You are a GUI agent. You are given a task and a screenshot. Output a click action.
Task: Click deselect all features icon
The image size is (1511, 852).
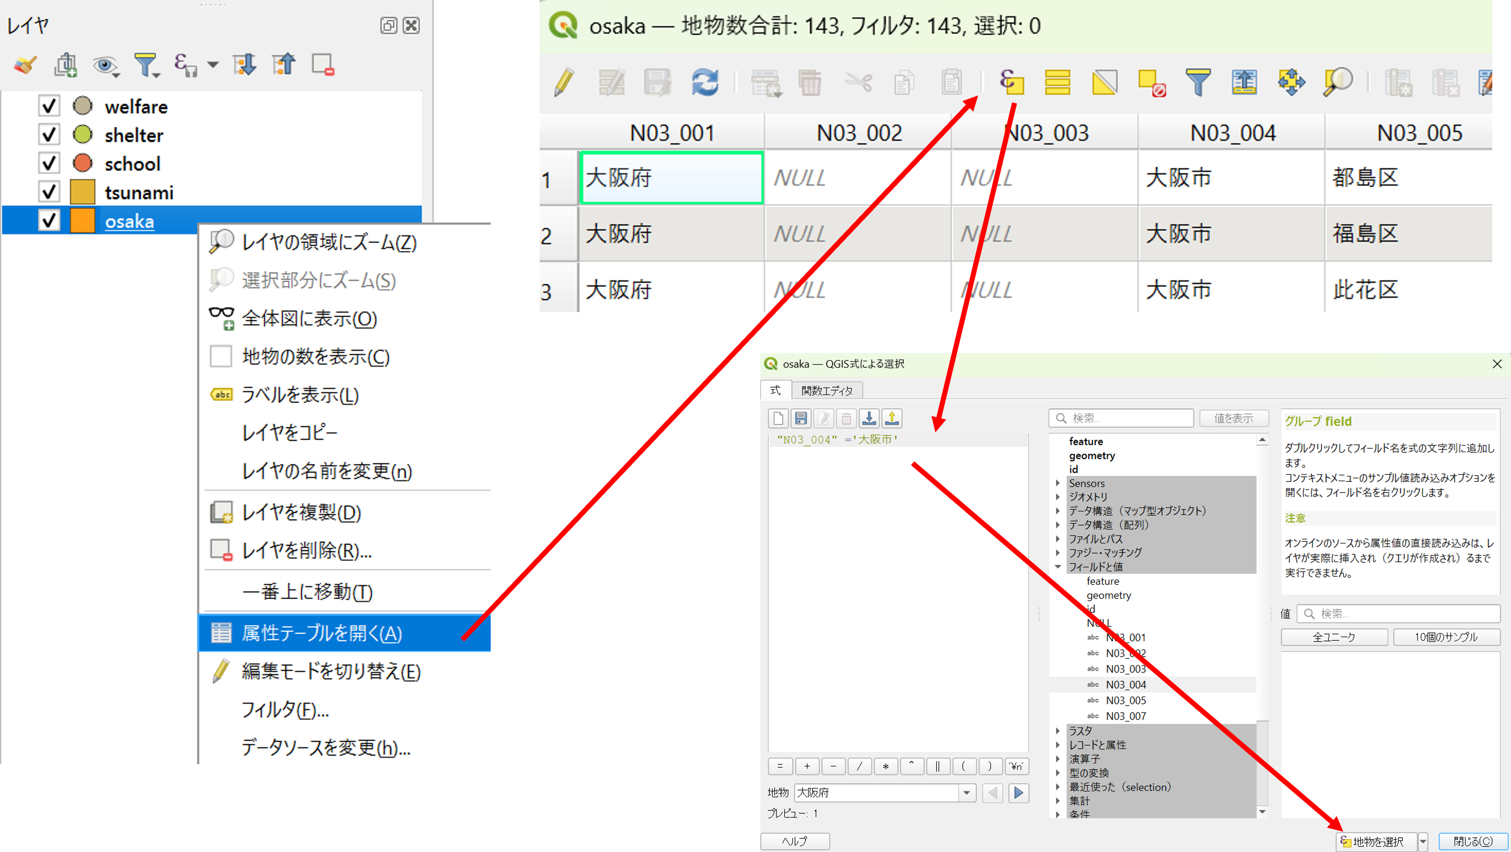pyautogui.click(x=1151, y=82)
